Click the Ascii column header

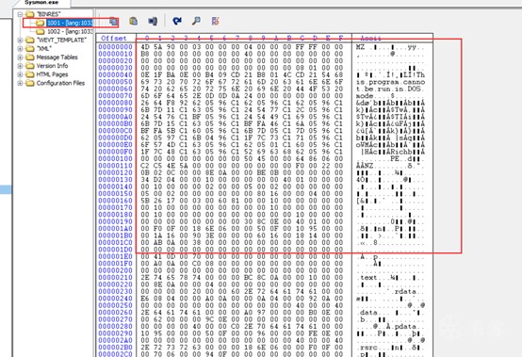(x=370, y=39)
